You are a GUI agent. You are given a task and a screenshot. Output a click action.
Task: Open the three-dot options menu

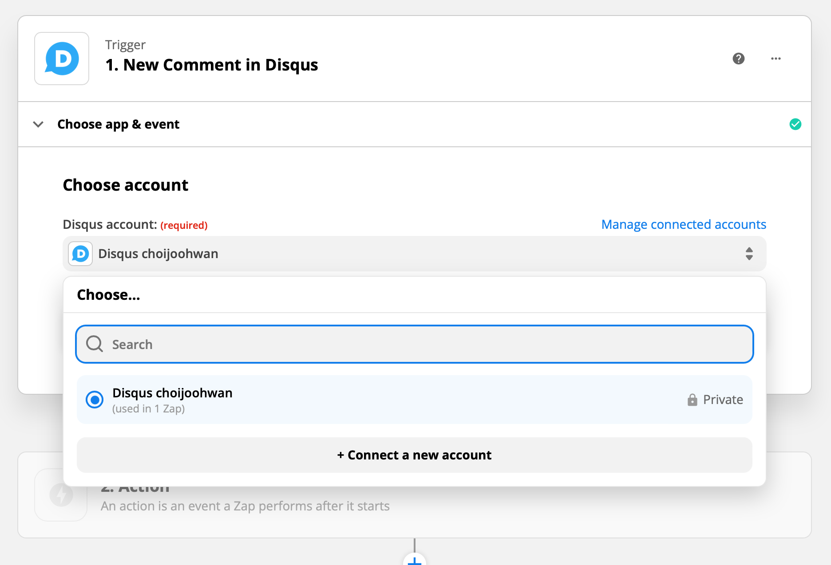click(775, 59)
